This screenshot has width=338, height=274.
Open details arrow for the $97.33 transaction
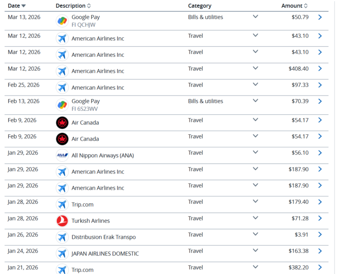pyautogui.click(x=320, y=85)
